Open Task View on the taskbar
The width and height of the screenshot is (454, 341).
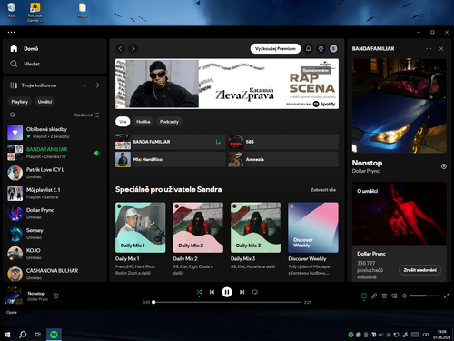coord(38,335)
